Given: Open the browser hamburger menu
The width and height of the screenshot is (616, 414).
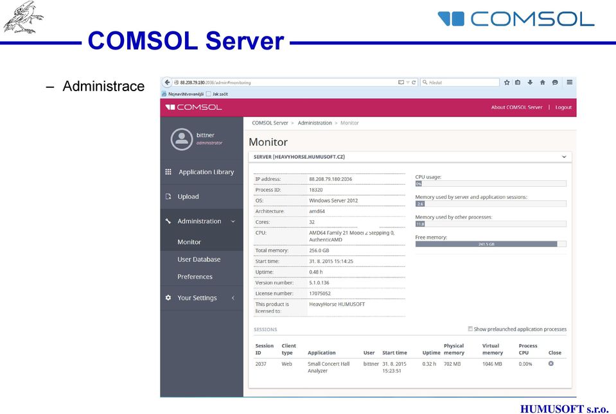Looking at the screenshot, I should coord(569,82).
